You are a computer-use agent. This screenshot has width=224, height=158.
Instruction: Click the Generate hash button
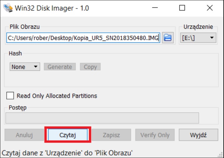[x=60, y=67]
